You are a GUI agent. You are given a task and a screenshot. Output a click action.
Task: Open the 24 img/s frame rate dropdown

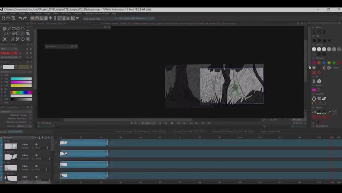148,123
